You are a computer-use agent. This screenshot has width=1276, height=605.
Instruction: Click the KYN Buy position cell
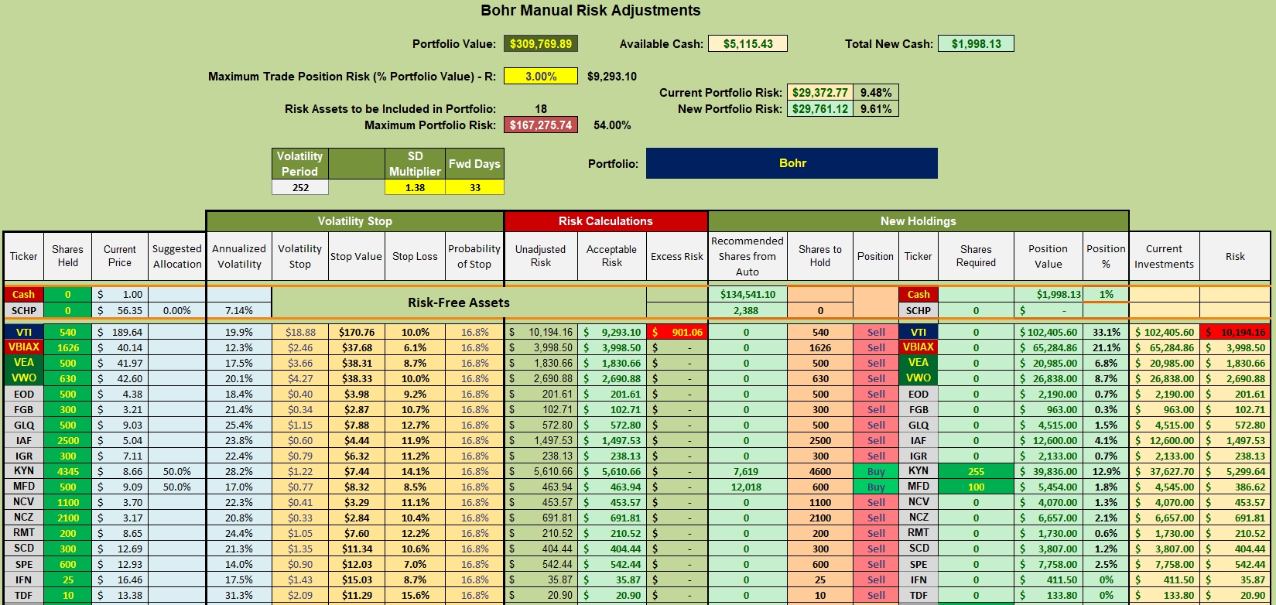(x=876, y=471)
